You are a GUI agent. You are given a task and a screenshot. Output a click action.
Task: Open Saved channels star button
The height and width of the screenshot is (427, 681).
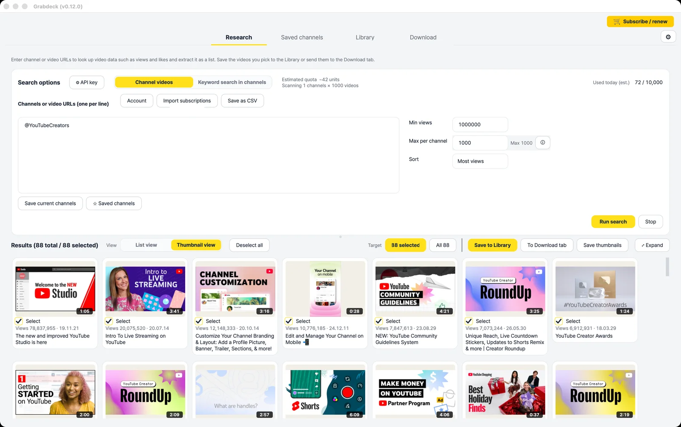coord(114,203)
